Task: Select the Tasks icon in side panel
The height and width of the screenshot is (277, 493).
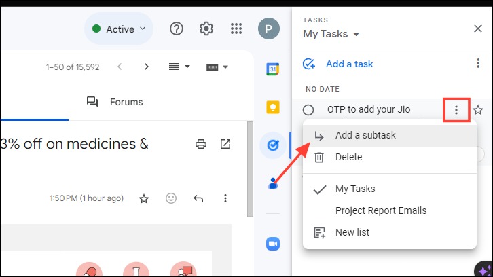Action: 273,145
